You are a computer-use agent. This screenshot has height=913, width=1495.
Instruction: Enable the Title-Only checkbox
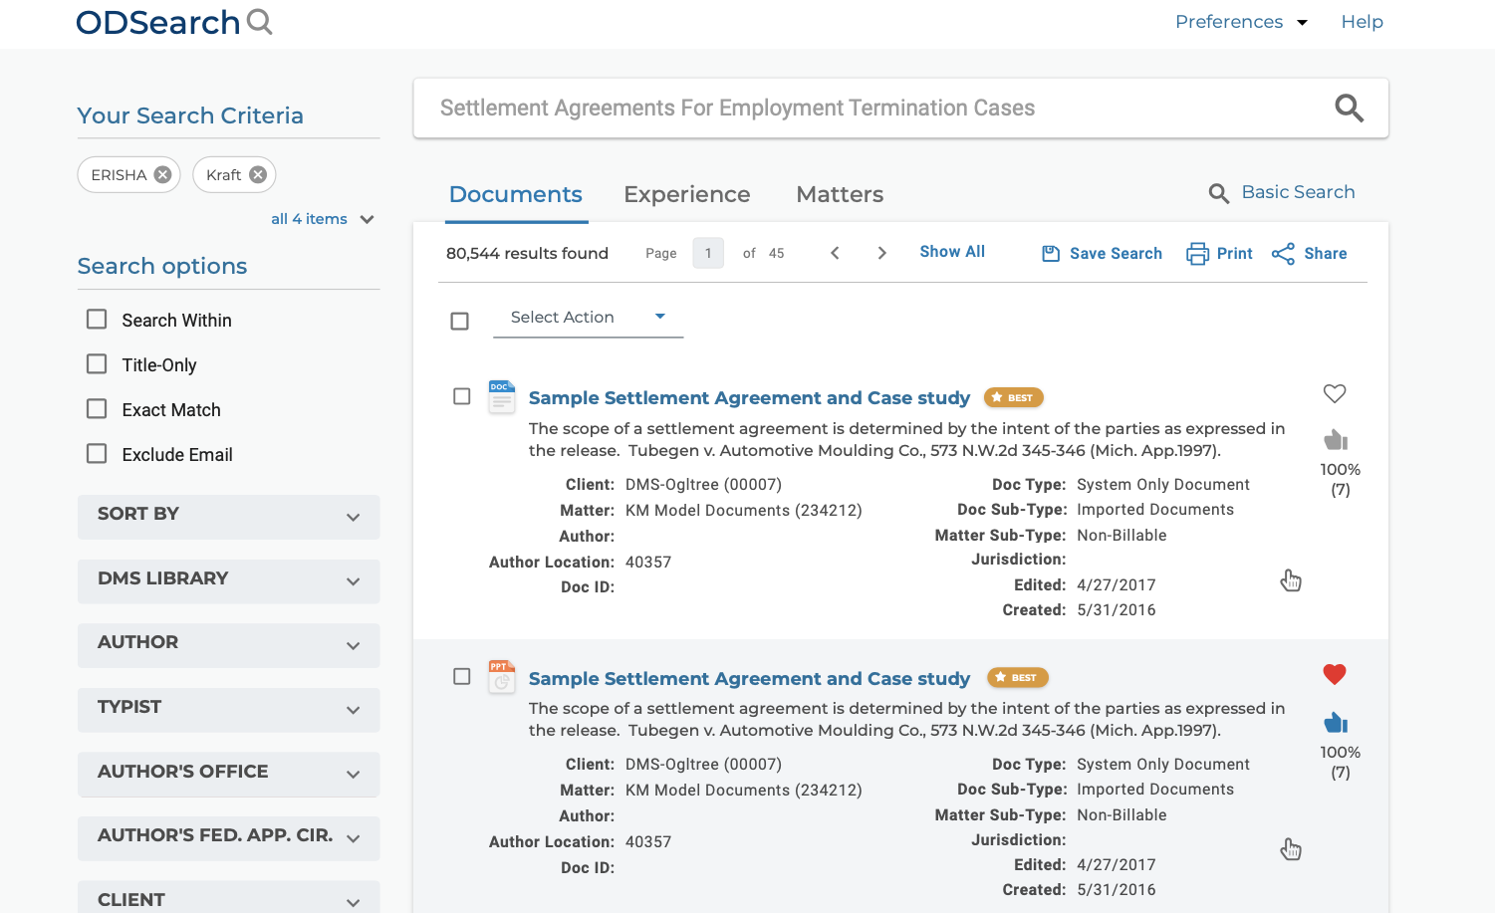click(97, 363)
